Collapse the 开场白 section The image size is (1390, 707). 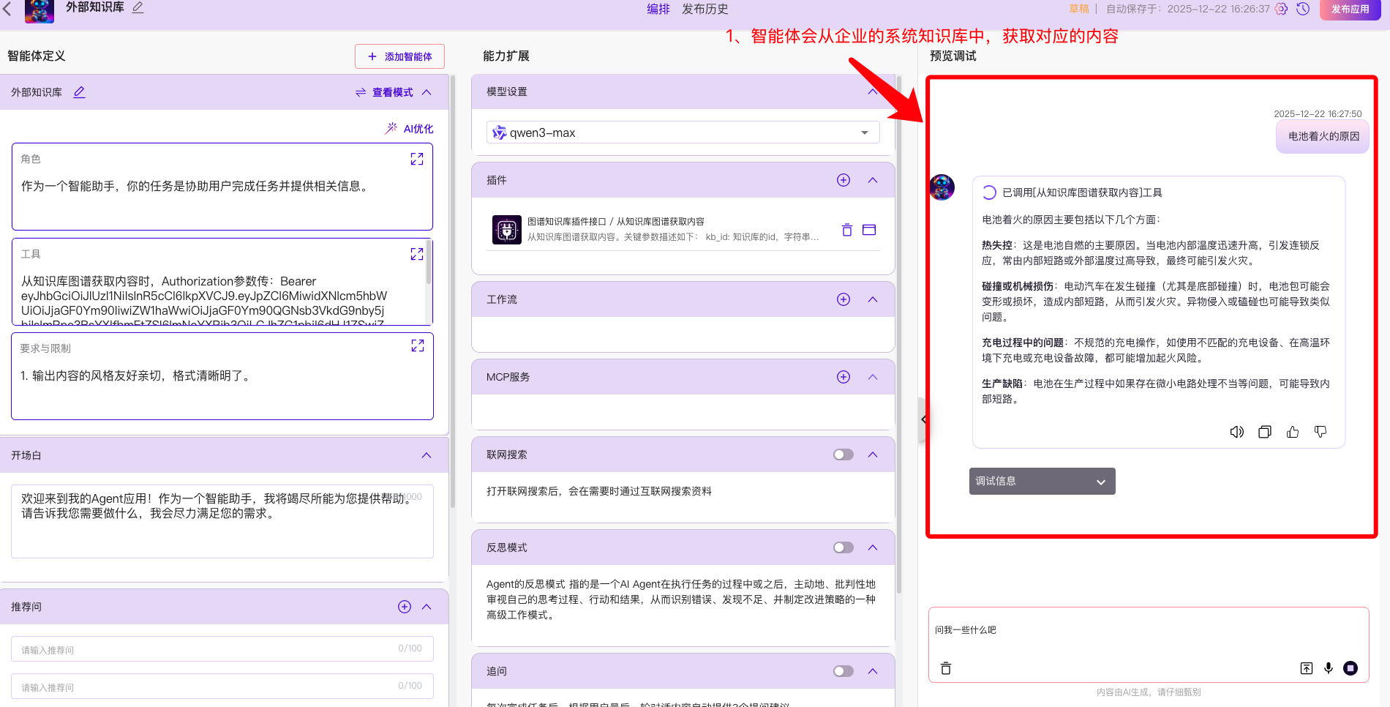[x=427, y=455]
